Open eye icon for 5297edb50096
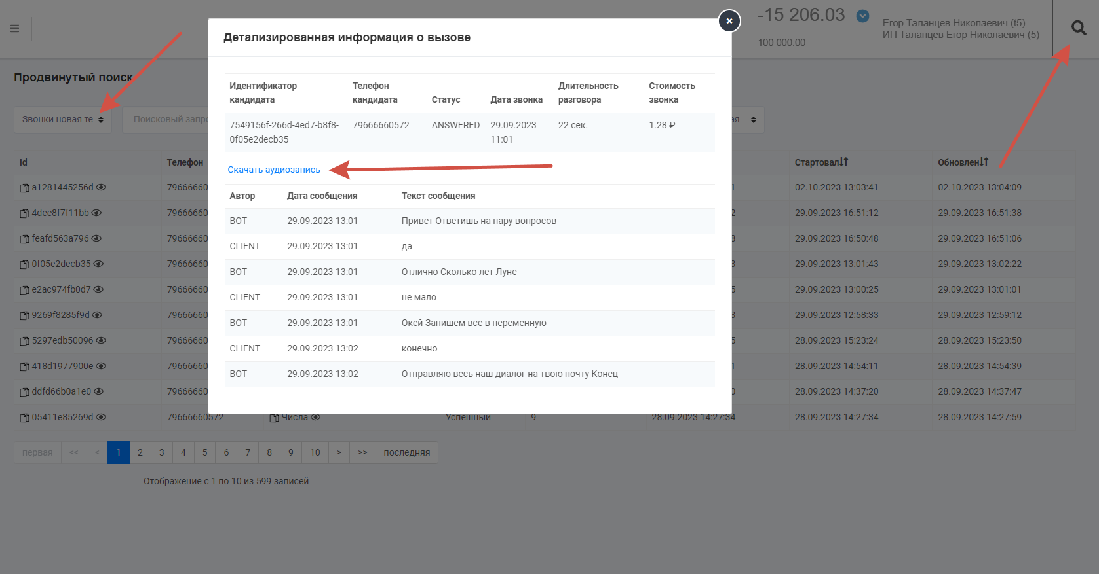 point(101,340)
